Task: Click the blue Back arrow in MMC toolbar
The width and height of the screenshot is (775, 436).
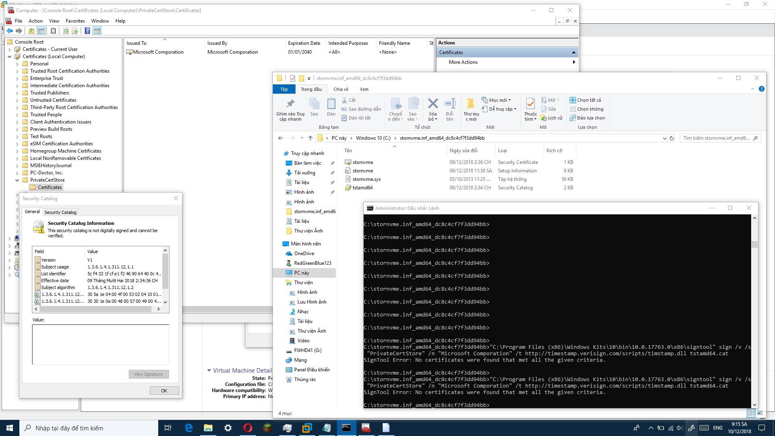Action: (x=10, y=31)
